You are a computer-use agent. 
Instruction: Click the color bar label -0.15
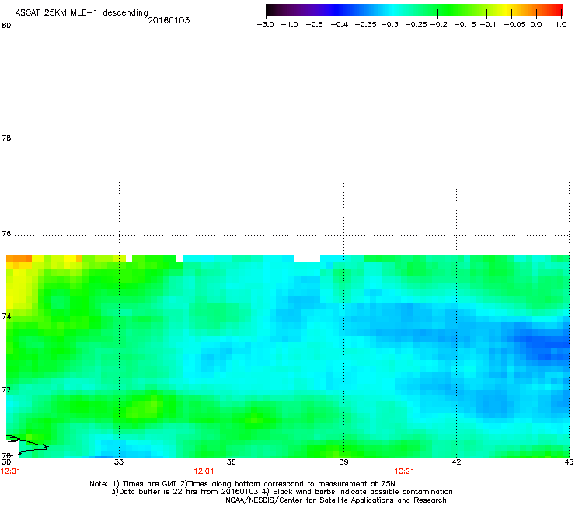(x=465, y=25)
